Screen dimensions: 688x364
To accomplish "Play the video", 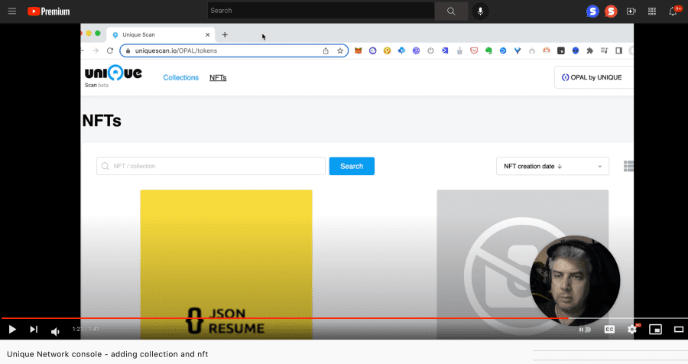I will tap(12, 330).
